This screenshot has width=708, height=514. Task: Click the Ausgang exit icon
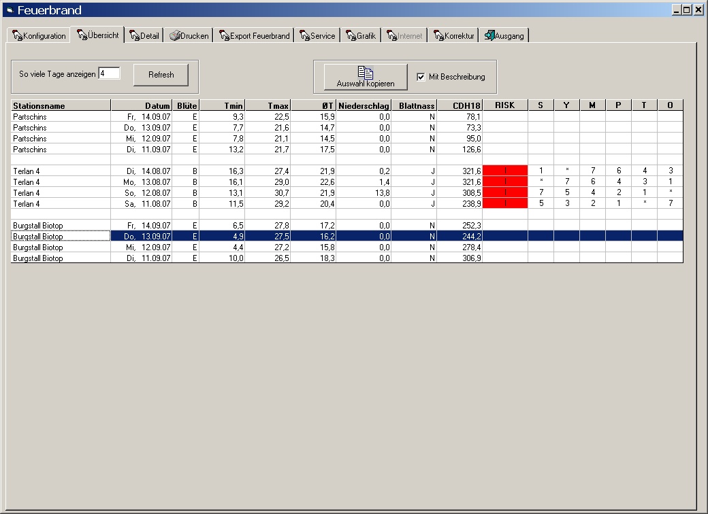coord(489,36)
